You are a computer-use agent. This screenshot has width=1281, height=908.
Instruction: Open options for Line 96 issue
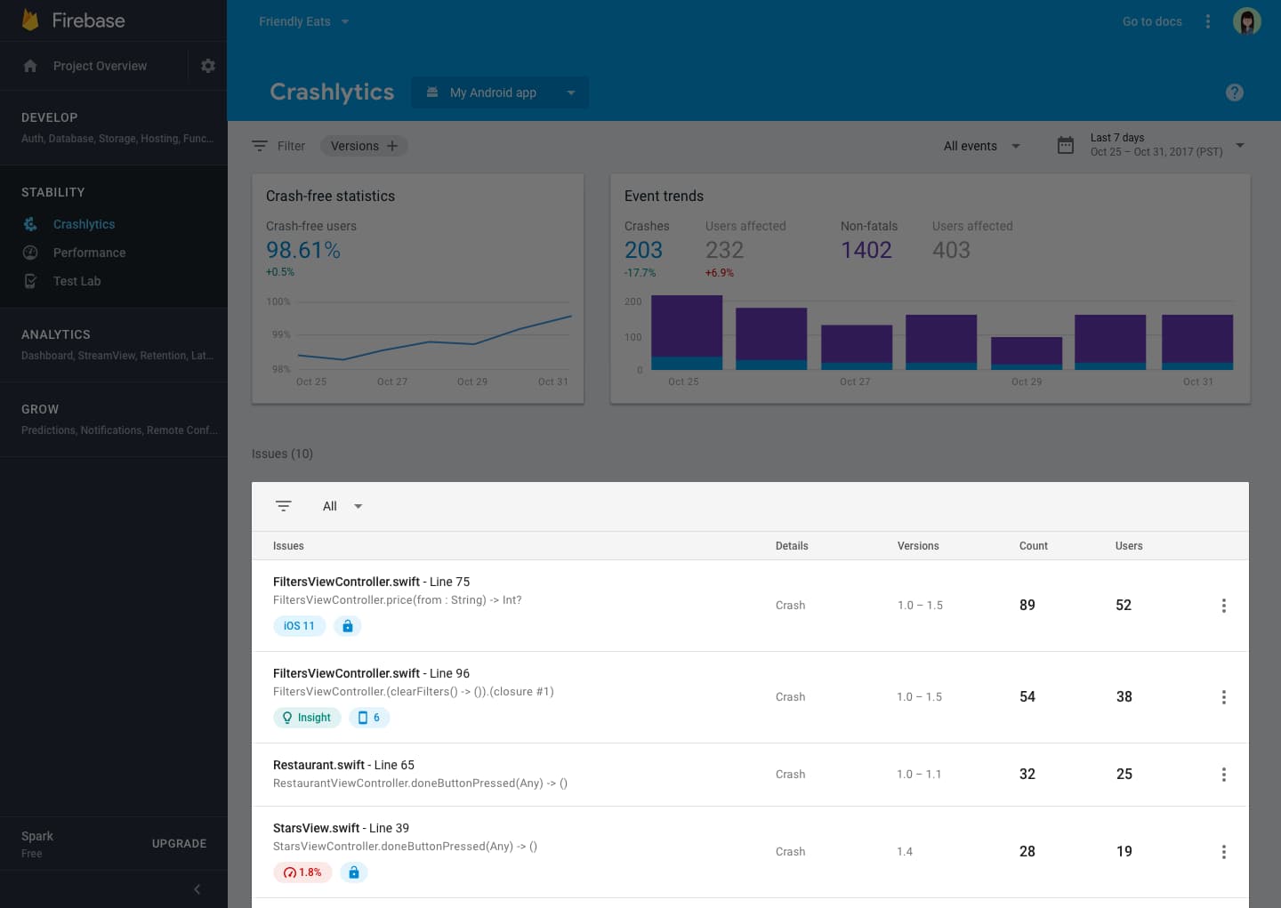tap(1224, 697)
